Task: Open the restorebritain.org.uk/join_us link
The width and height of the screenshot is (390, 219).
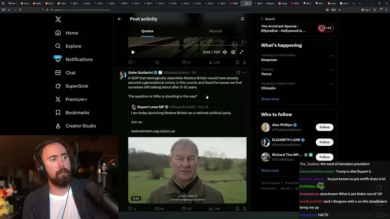Action: (x=153, y=131)
